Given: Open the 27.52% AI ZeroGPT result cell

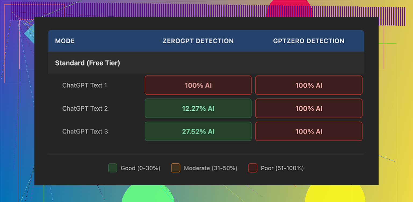Looking at the screenshot, I should pos(198,132).
